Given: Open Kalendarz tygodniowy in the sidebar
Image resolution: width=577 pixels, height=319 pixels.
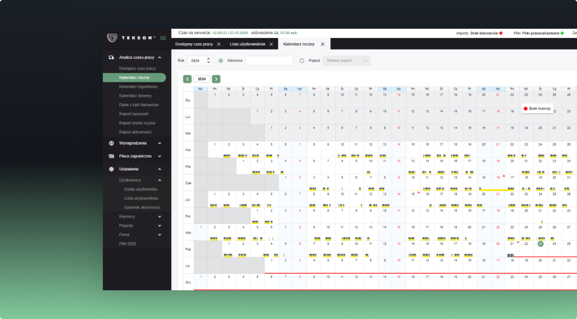Looking at the screenshot, I should [x=138, y=86].
